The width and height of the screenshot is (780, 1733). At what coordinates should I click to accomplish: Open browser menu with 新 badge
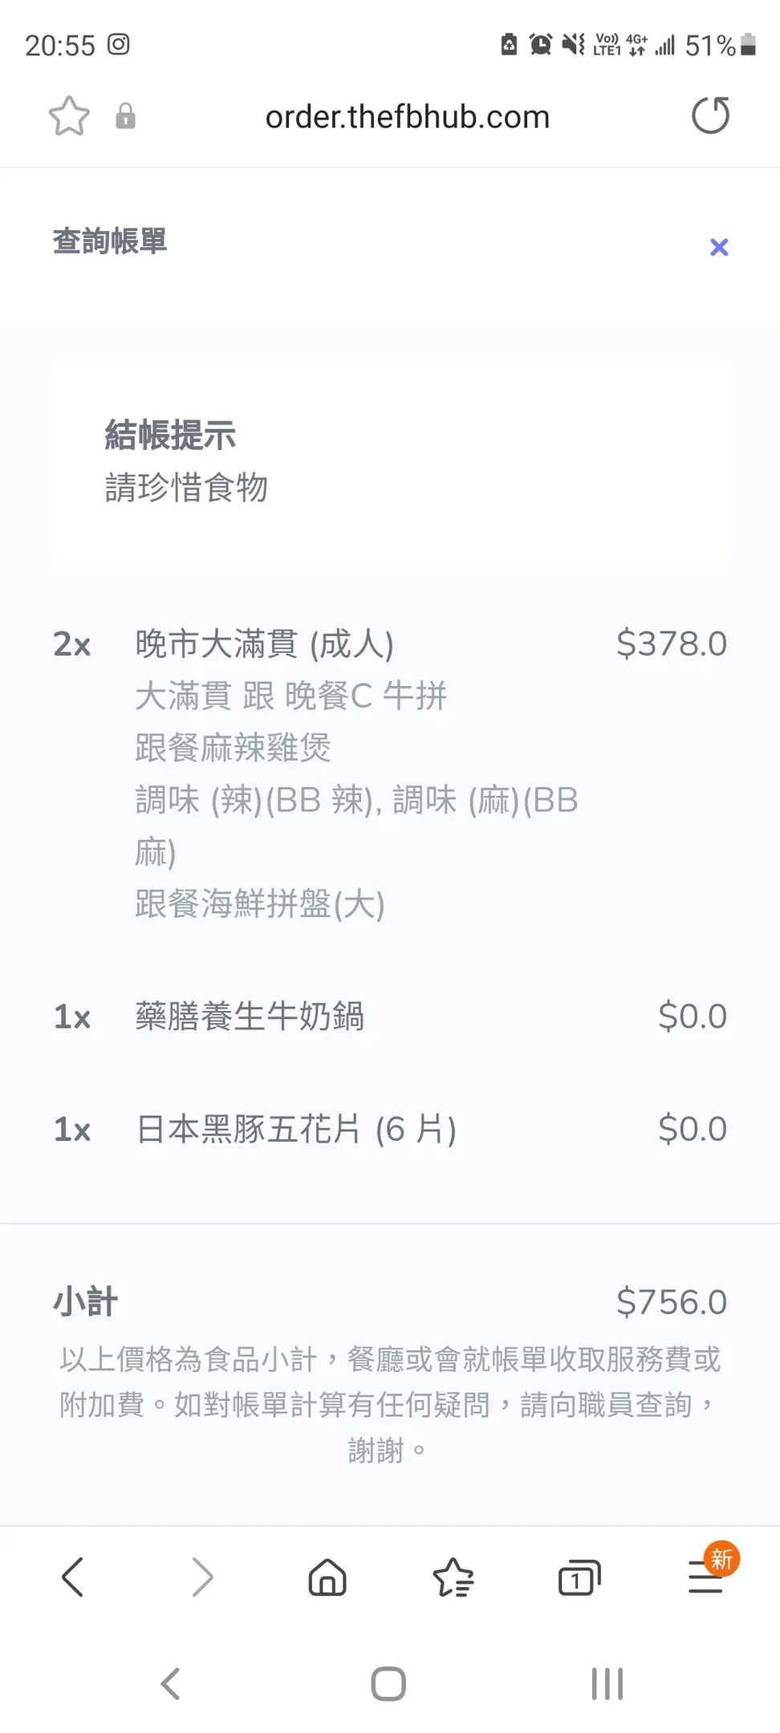pyautogui.click(x=706, y=1577)
